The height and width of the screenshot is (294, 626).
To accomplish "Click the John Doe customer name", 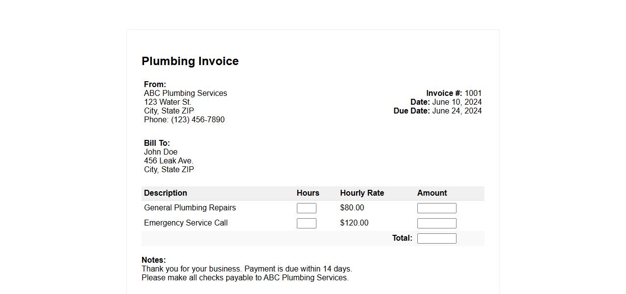I will click(x=161, y=152).
